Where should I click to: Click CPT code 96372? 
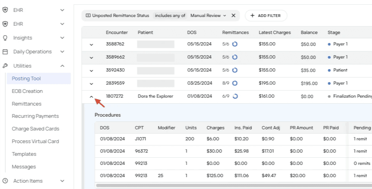[141, 151]
